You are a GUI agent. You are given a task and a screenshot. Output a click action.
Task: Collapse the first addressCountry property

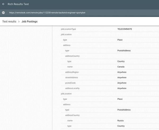point(72,56)
